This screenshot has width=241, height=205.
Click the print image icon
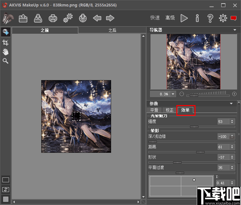[x=53, y=18]
